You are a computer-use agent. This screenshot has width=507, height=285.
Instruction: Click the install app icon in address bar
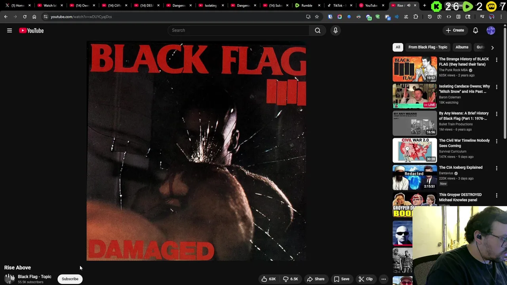coord(308,17)
